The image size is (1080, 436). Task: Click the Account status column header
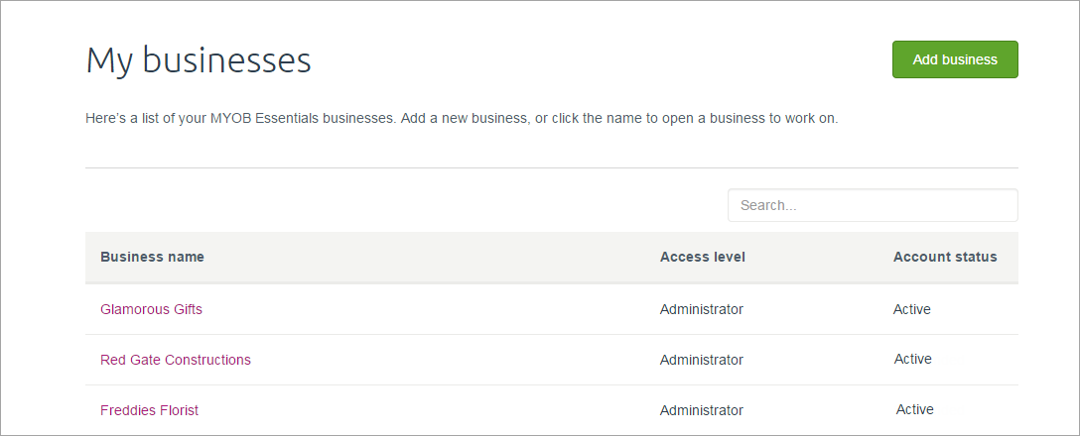[945, 257]
